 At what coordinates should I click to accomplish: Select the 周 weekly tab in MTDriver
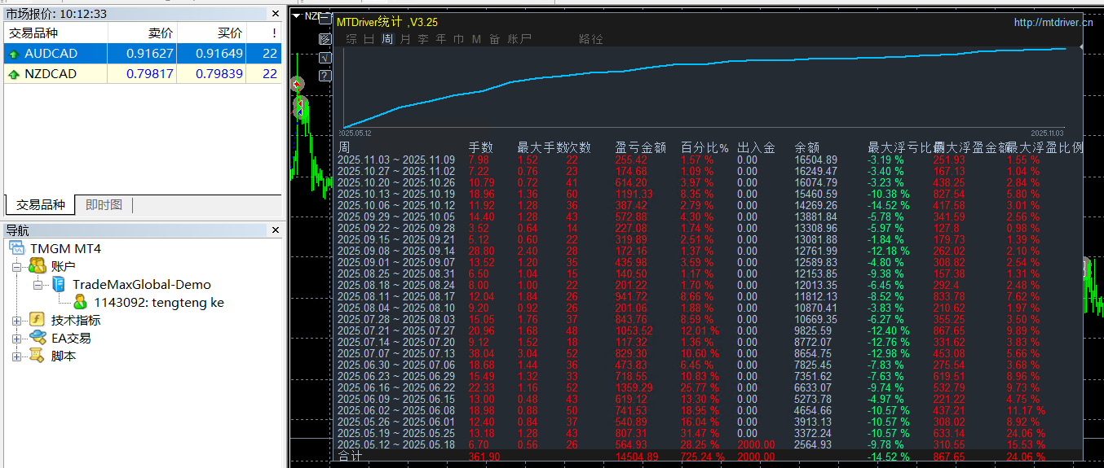point(387,39)
